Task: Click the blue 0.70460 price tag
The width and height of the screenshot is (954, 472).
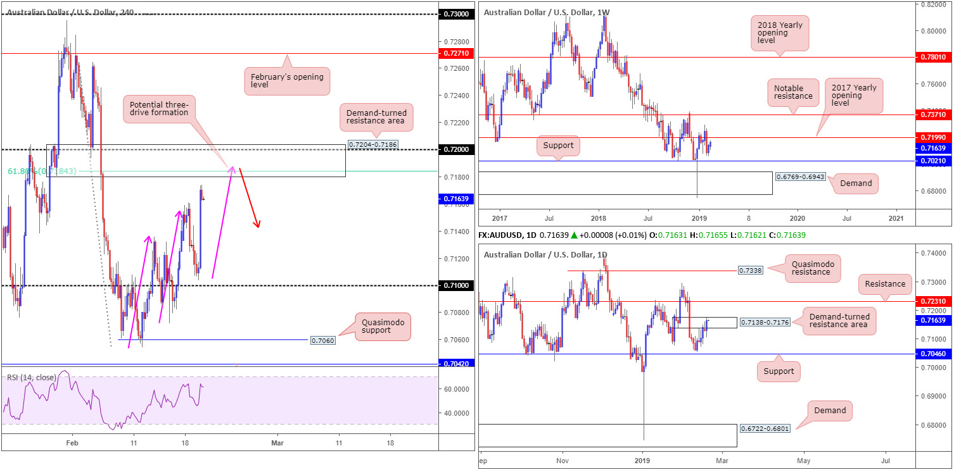Action: (934, 354)
